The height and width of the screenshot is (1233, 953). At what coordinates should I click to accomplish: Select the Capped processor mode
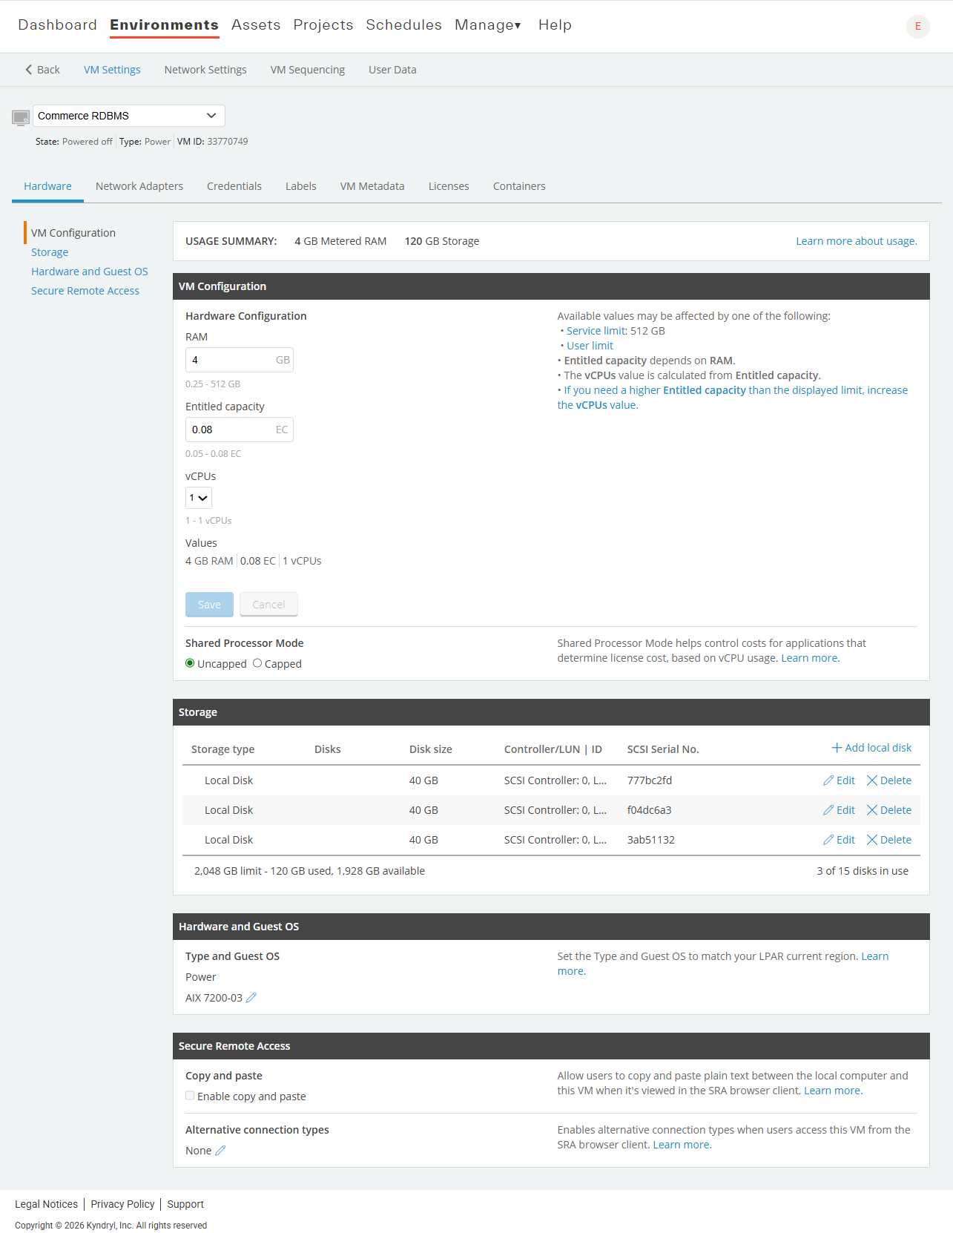pos(257,663)
